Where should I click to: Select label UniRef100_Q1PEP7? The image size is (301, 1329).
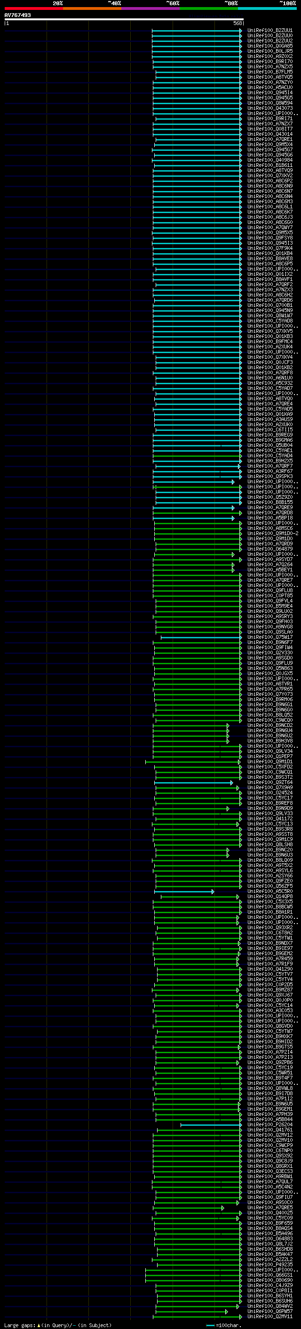click(269, 756)
